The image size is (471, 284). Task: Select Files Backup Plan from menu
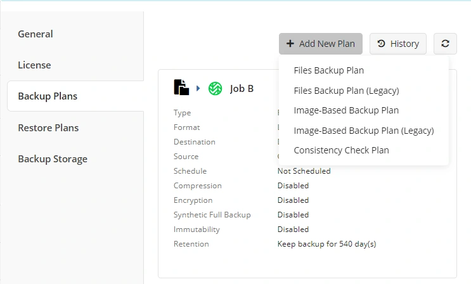pos(328,70)
